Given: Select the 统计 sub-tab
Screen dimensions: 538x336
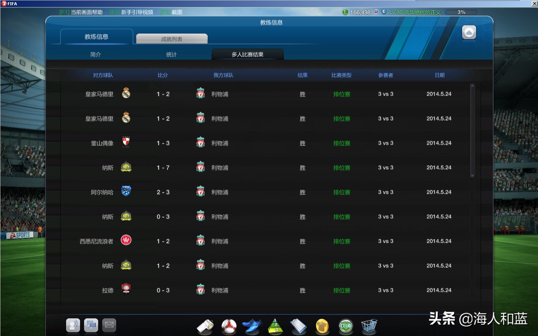Looking at the screenshot, I should [171, 54].
